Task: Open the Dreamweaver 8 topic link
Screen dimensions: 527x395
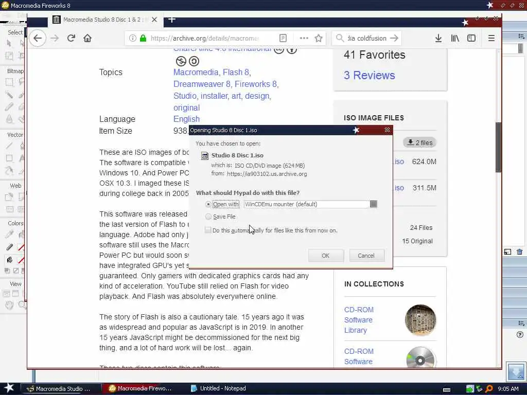Action: click(202, 84)
